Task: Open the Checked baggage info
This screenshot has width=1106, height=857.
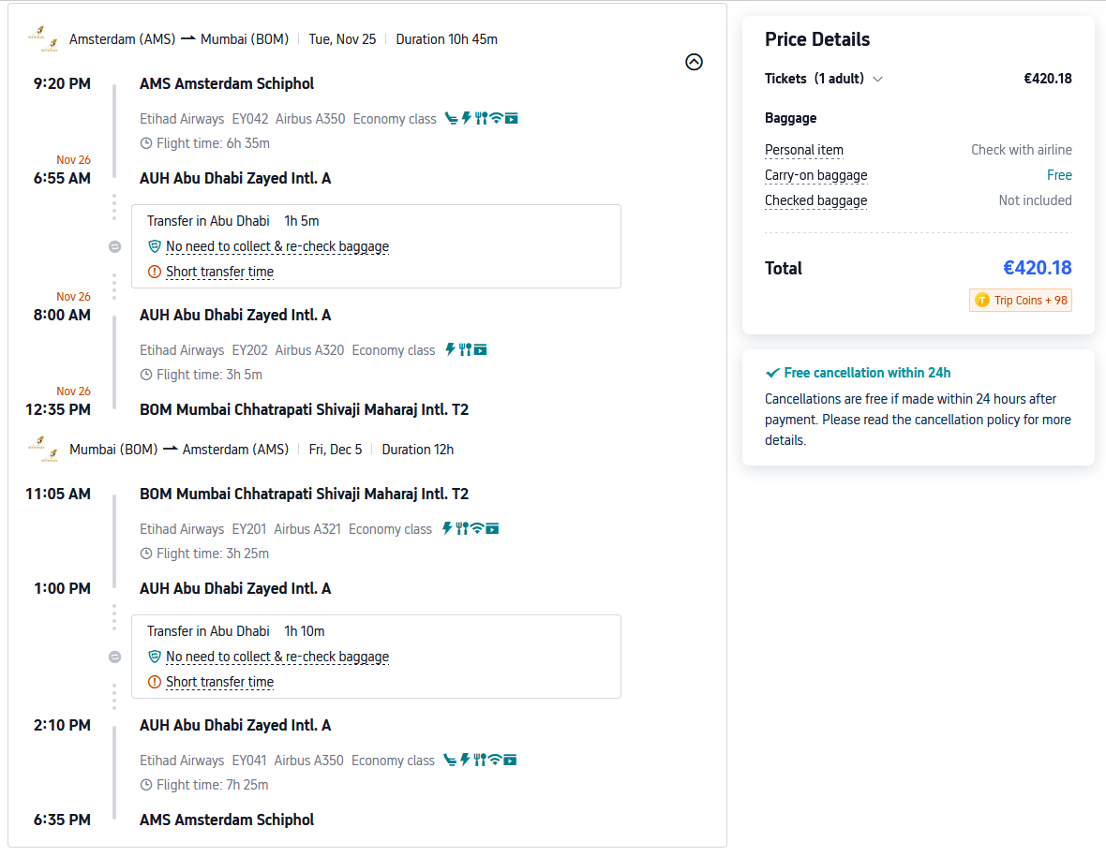Action: click(815, 200)
